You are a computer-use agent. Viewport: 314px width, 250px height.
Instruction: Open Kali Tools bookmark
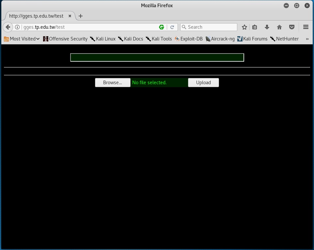159,39
